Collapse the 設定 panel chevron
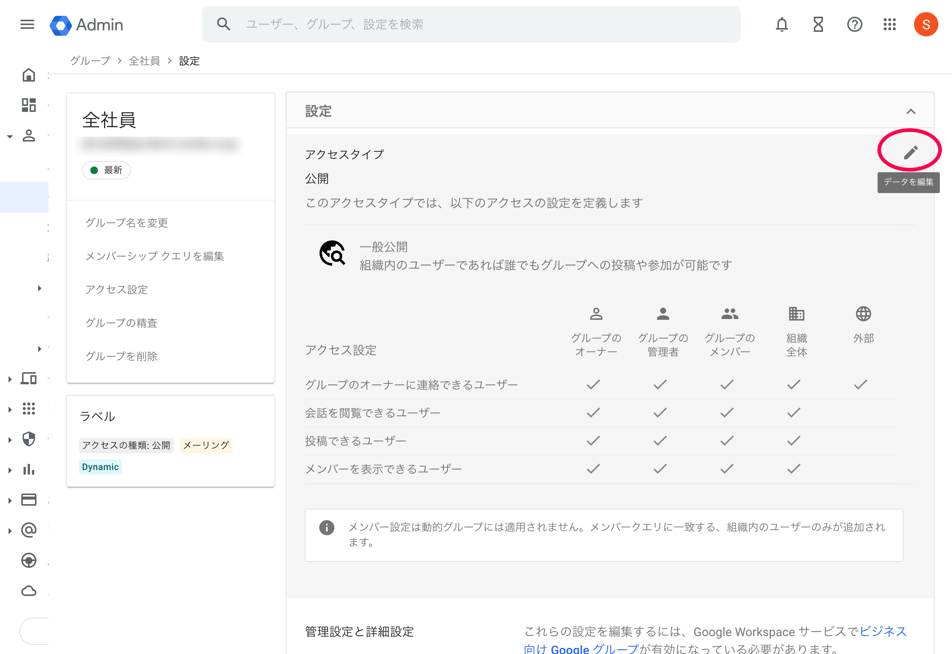 point(911,112)
